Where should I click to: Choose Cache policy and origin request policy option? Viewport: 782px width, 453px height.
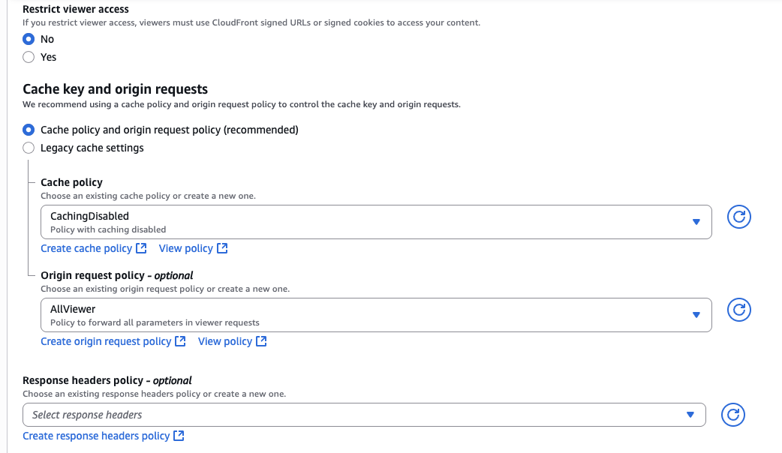pyautogui.click(x=29, y=130)
